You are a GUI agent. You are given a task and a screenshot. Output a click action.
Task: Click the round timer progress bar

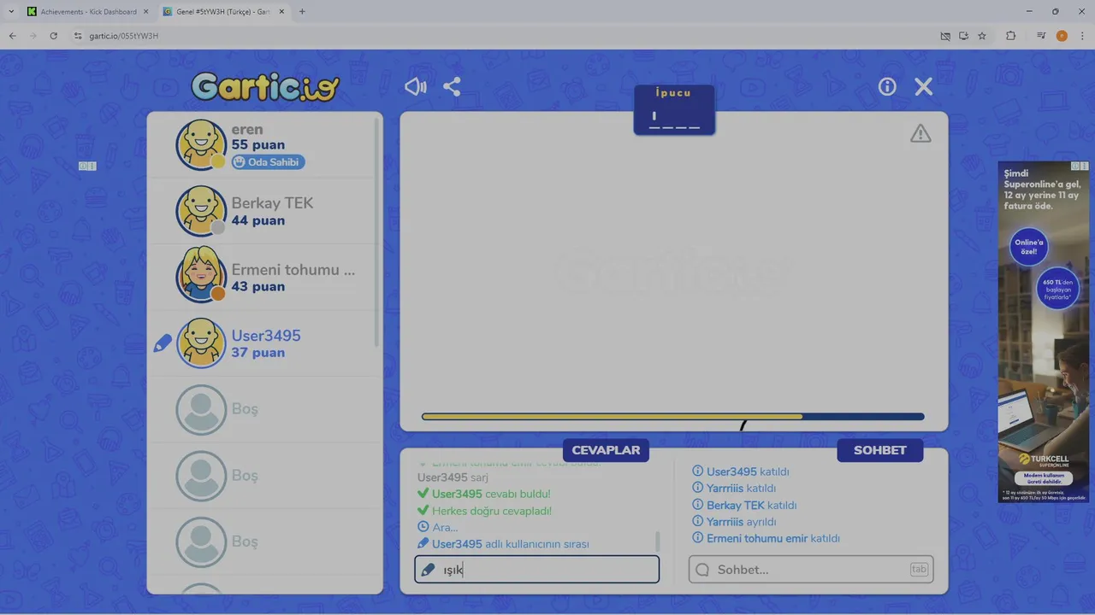[x=673, y=417]
